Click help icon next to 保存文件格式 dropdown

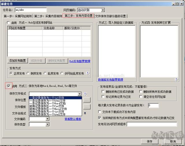85,94
